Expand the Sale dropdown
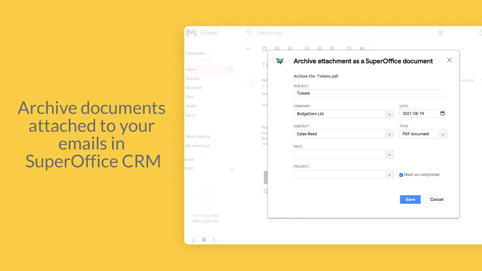482x271 pixels. click(389, 154)
